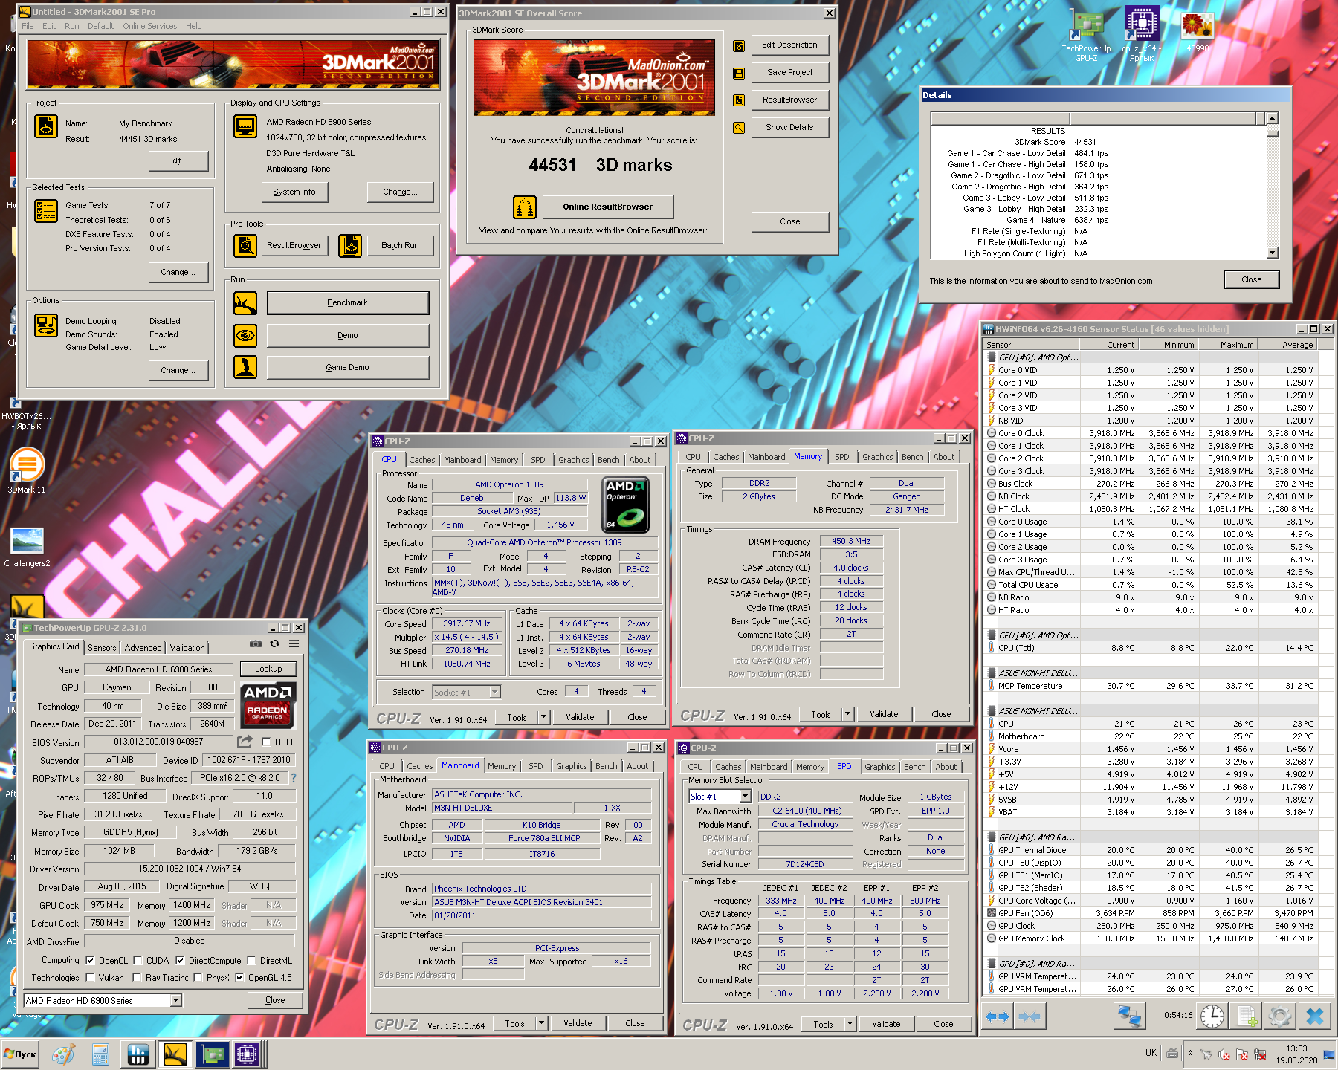Toggle the OpenGL 4.5 checkbox
Image resolution: width=1338 pixels, height=1070 pixels.
pyautogui.click(x=239, y=978)
